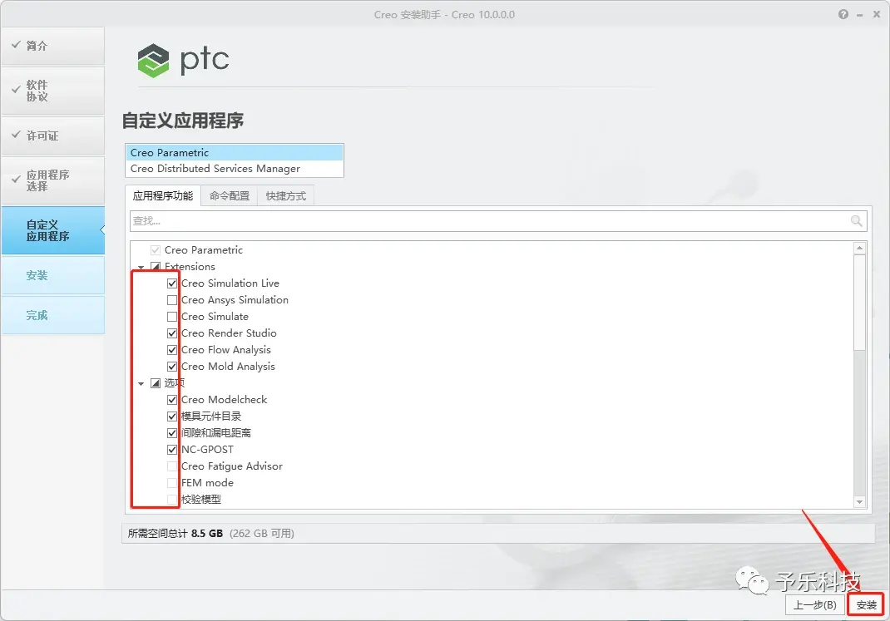Toggle the Extensions partial-check box
The height and width of the screenshot is (621, 890).
click(156, 267)
